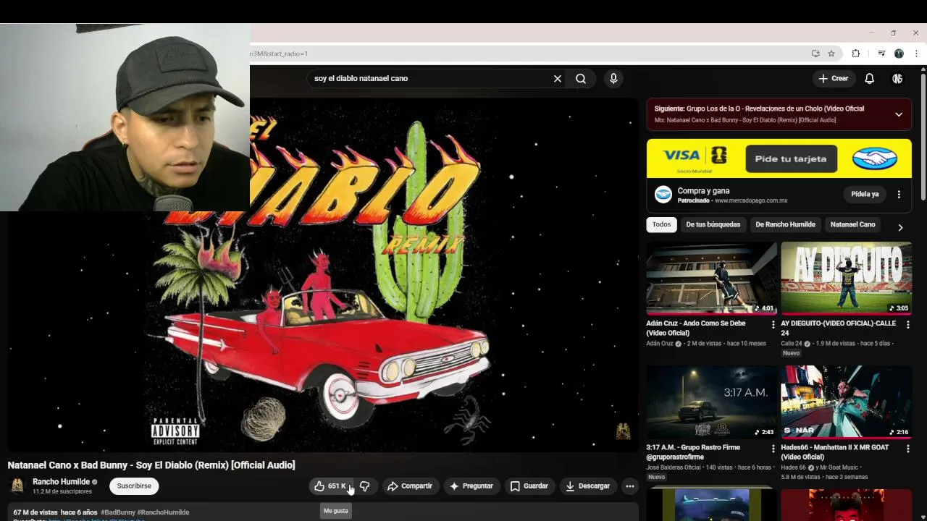927x521 pixels.
Task: Open title 3:17 A.M. - Grupo Rastro Firme
Action: [694, 452]
